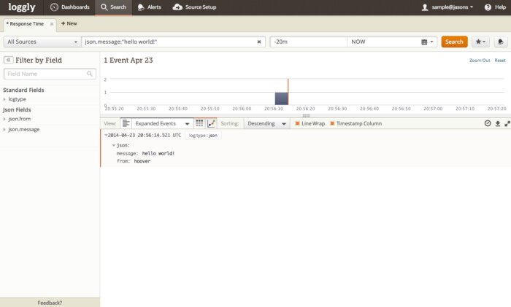This screenshot has width=511, height=307.
Task: Switch to grid view icon
Action: [x=199, y=124]
